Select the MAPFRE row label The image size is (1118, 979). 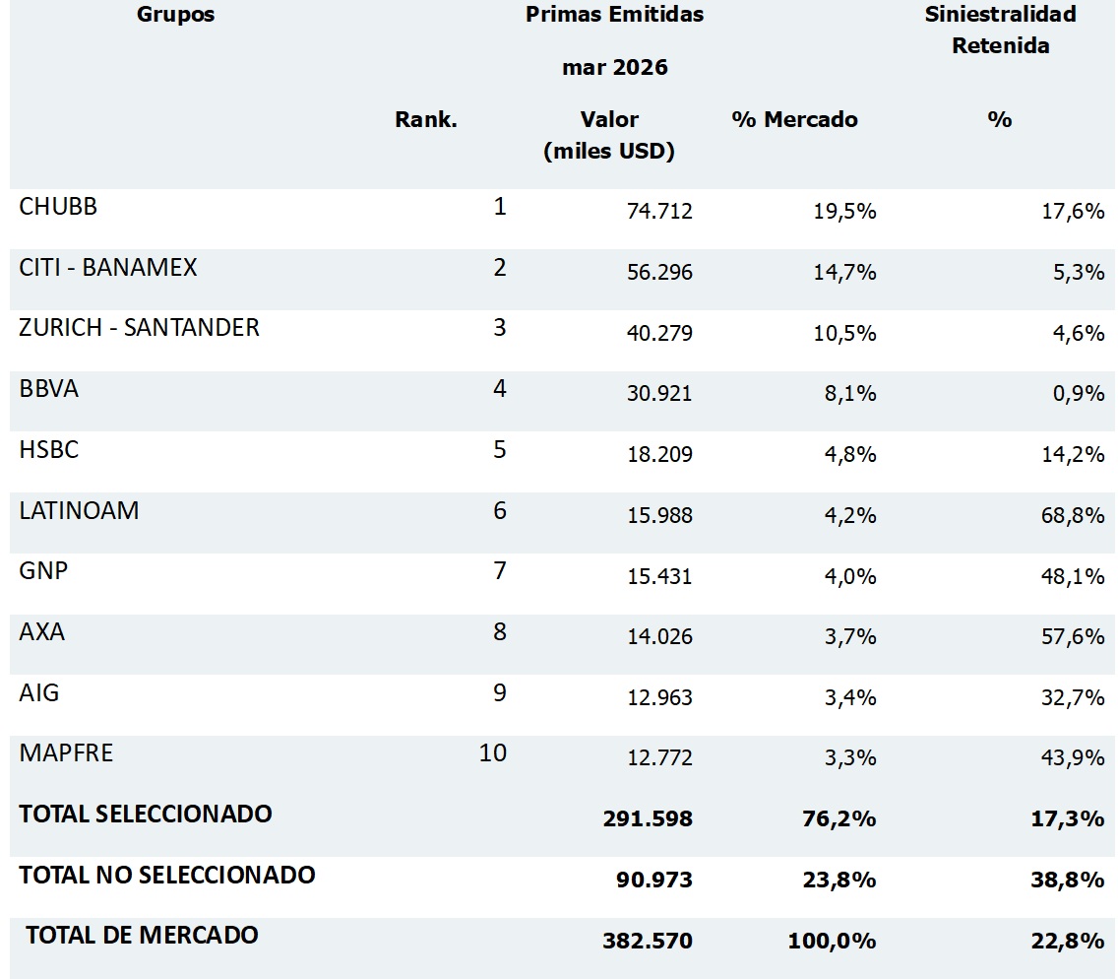point(66,753)
